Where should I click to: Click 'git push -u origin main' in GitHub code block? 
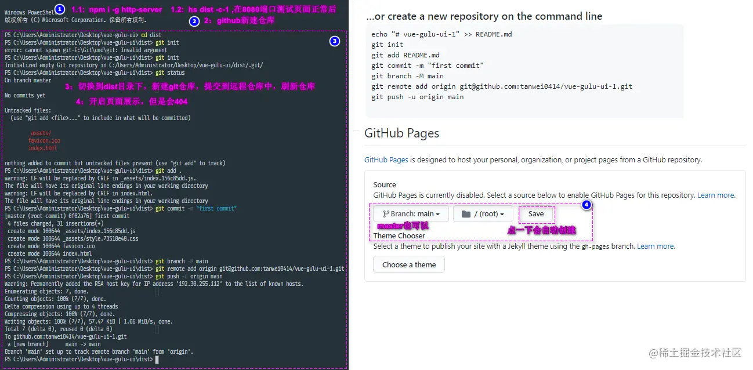click(417, 97)
